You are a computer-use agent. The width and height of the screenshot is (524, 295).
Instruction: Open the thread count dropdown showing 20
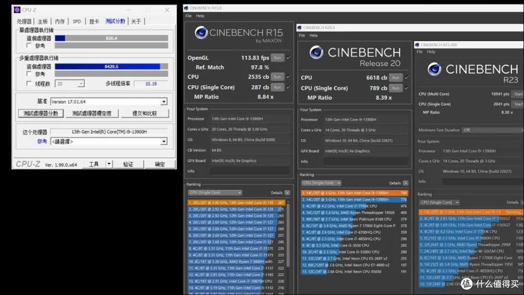[81, 83]
